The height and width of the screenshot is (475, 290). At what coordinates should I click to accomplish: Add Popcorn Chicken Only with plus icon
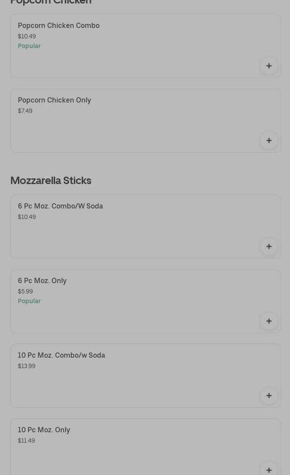click(269, 140)
